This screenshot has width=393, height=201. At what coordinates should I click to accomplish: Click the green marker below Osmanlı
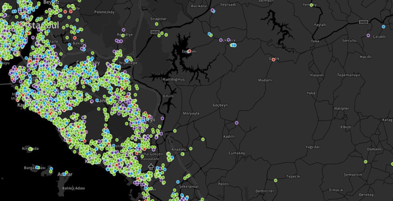(366, 161)
